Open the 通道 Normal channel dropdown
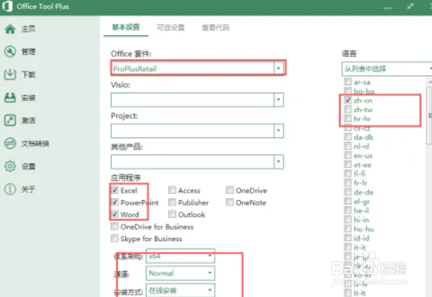This screenshot has height=297, width=432. [x=180, y=273]
